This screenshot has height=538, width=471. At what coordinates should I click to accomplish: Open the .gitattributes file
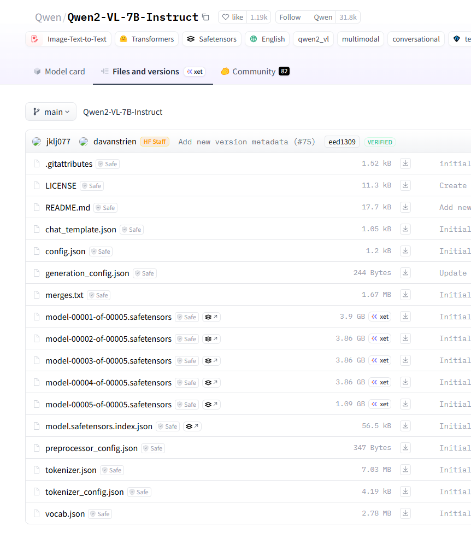pos(69,164)
